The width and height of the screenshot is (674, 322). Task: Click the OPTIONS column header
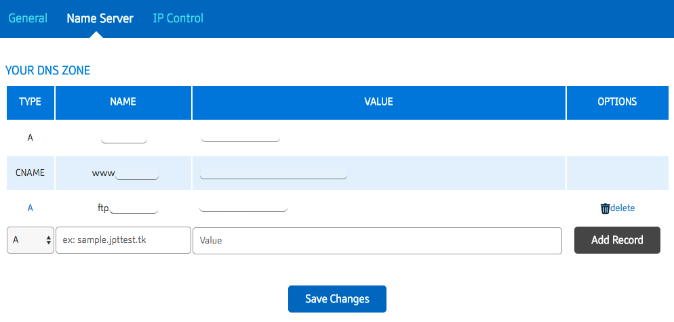616,102
